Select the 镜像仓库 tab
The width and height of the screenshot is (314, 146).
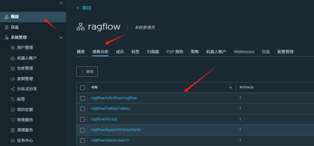100,52
